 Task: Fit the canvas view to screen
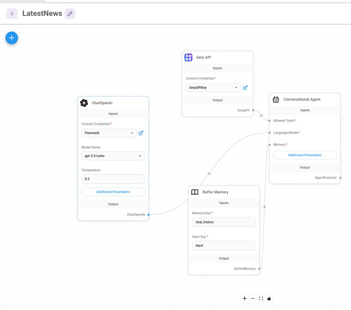coord(261,298)
